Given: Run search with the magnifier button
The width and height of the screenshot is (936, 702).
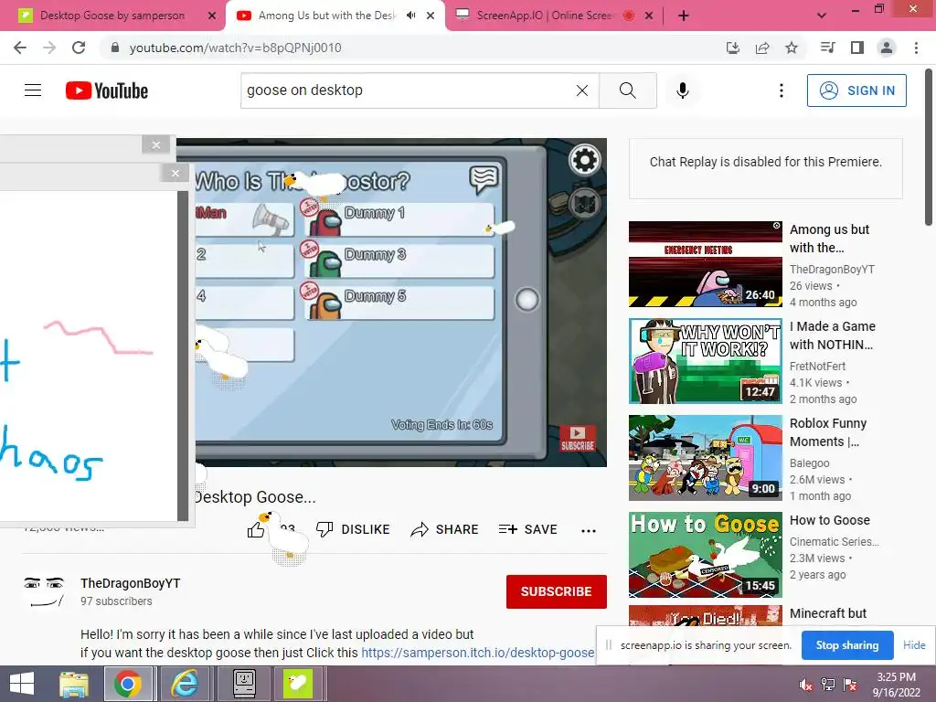Looking at the screenshot, I should (628, 90).
